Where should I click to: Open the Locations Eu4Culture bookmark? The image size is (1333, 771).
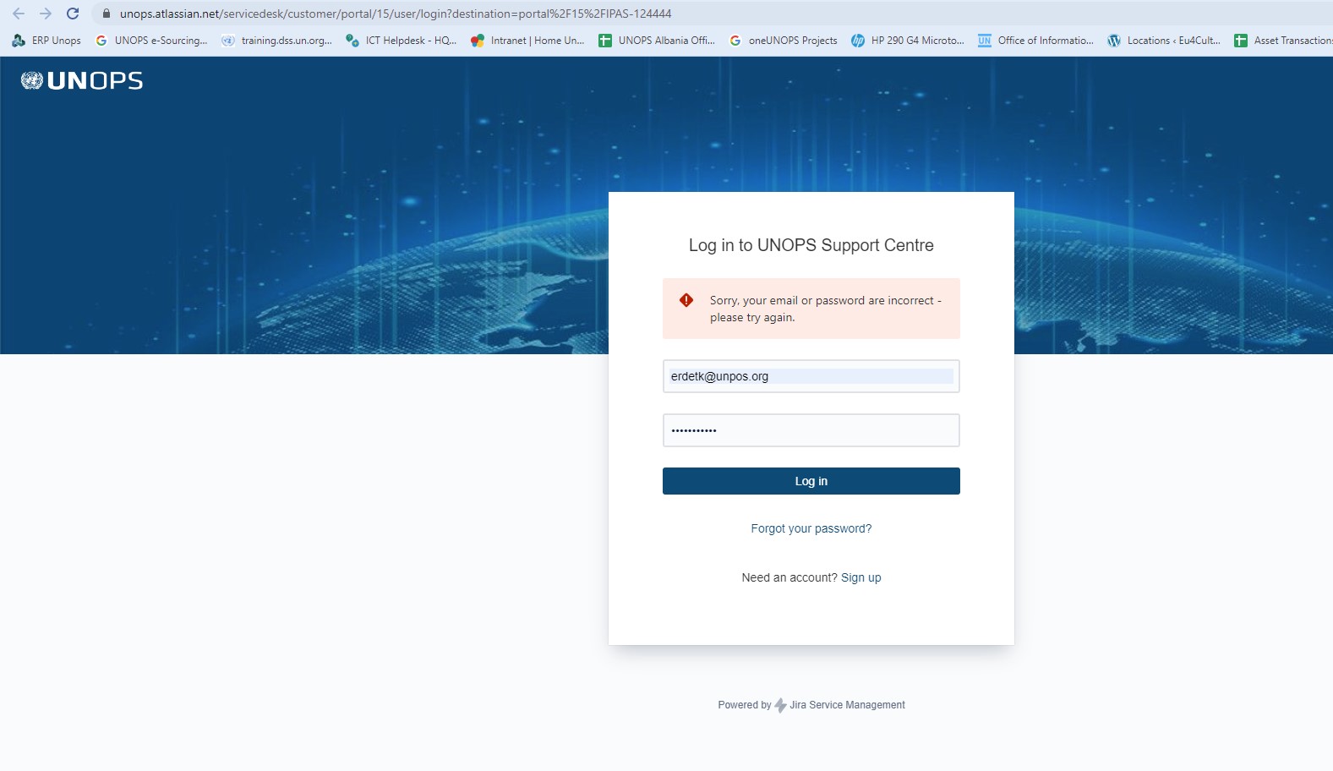(1165, 41)
